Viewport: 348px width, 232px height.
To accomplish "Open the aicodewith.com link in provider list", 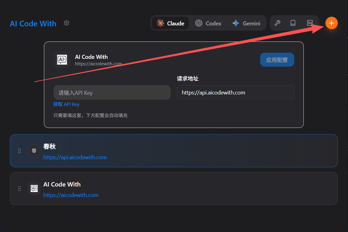I will click(71, 195).
